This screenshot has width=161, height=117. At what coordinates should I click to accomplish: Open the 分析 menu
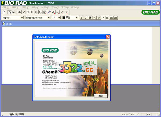coord(45,8)
